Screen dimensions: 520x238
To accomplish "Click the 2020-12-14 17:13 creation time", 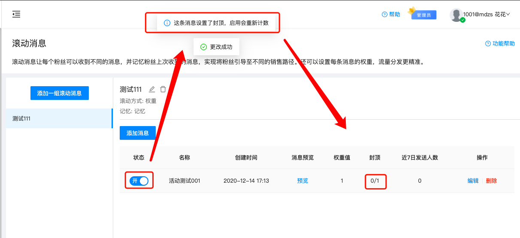I will (x=246, y=181).
